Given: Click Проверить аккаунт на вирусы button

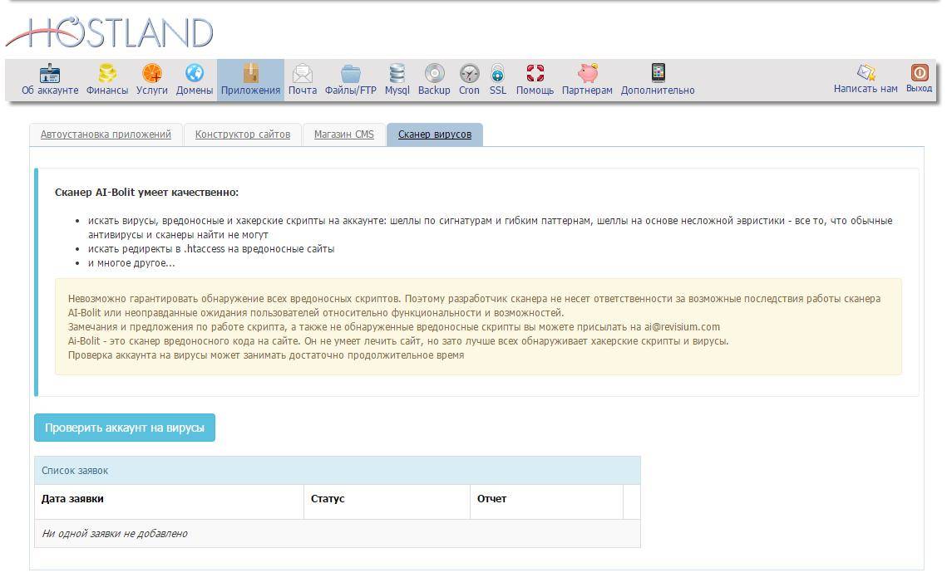Looking at the screenshot, I should pos(125,428).
